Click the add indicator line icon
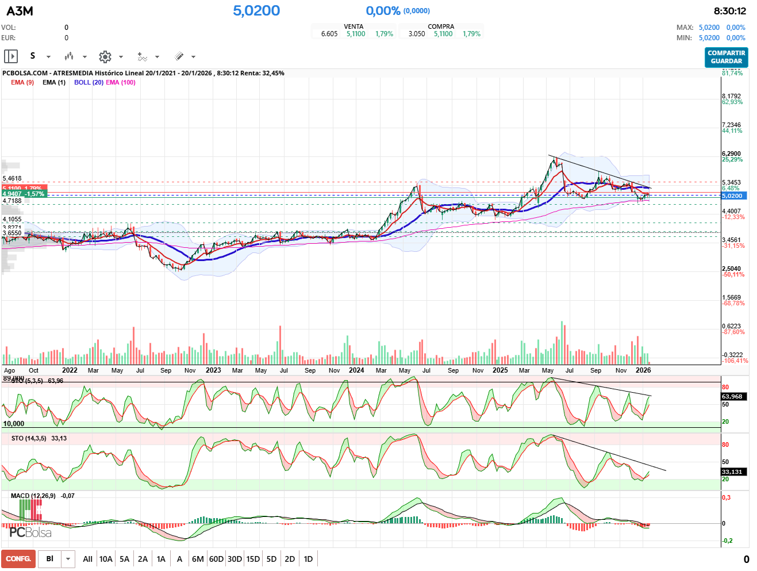 [142, 56]
